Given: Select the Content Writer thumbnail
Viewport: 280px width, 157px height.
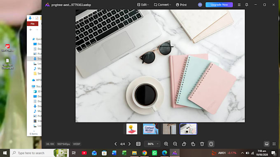Looking at the screenshot, I should 151,129.
